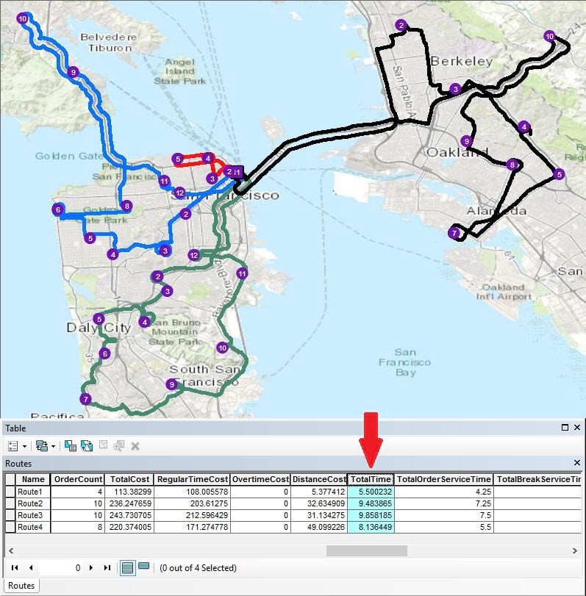Viewport: 586px width, 596px height.
Task: Click the record number input field
Action: pos(61,568)
